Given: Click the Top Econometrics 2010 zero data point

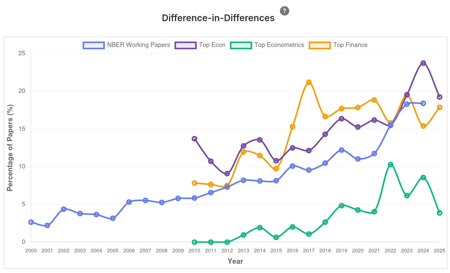Looking at the screenshot, I should coord(195,242).
